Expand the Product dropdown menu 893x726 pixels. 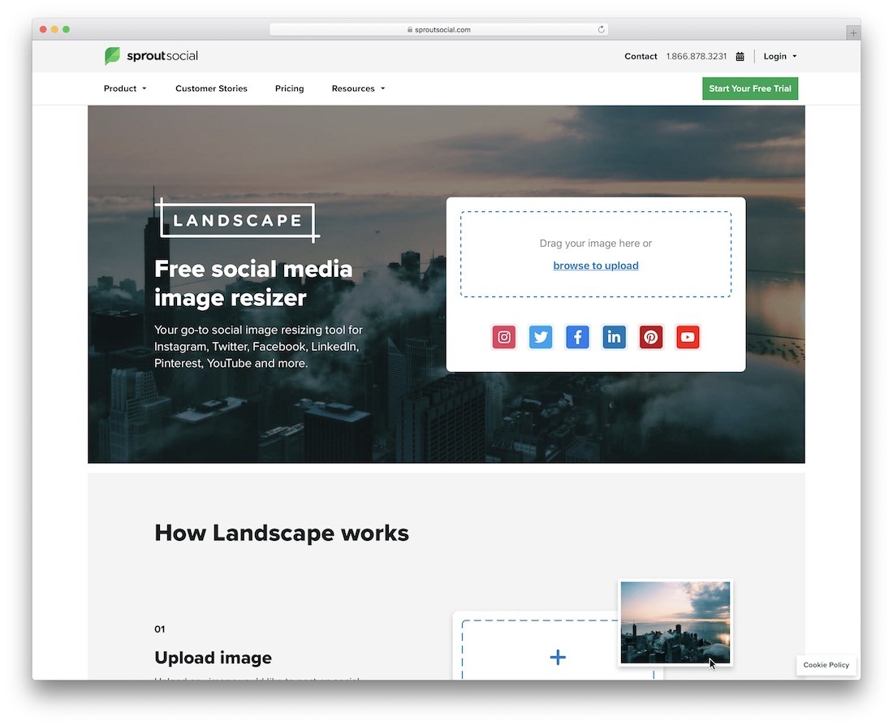point(125,89)
